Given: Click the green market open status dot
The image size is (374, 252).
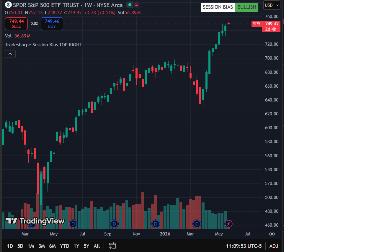Looking at the screenshot, I should pyautogui.click(x=130, y=5).
